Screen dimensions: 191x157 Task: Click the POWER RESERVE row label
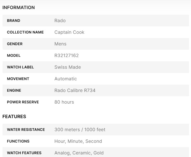tap(23, 102)
